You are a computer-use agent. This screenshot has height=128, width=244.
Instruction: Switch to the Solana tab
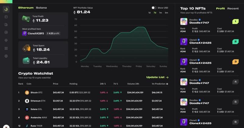pos(41,7)
